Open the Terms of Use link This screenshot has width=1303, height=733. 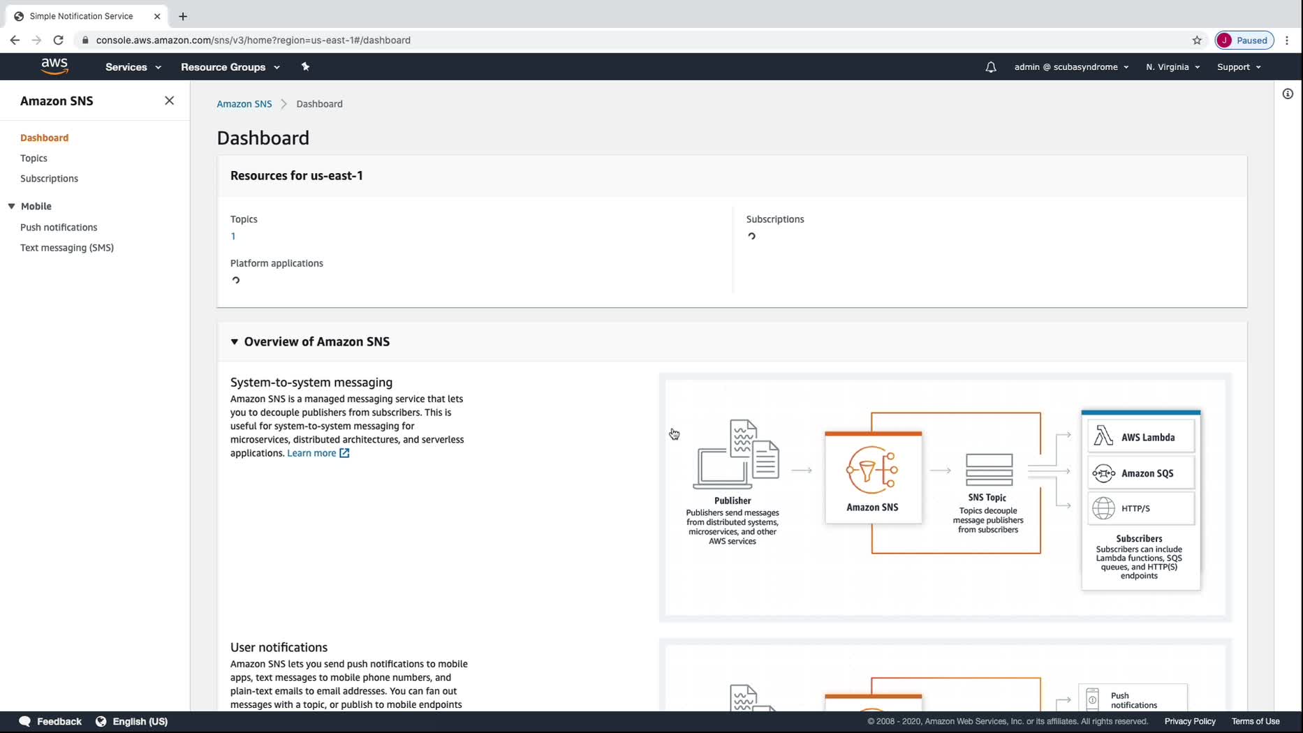pos(1256,721)
